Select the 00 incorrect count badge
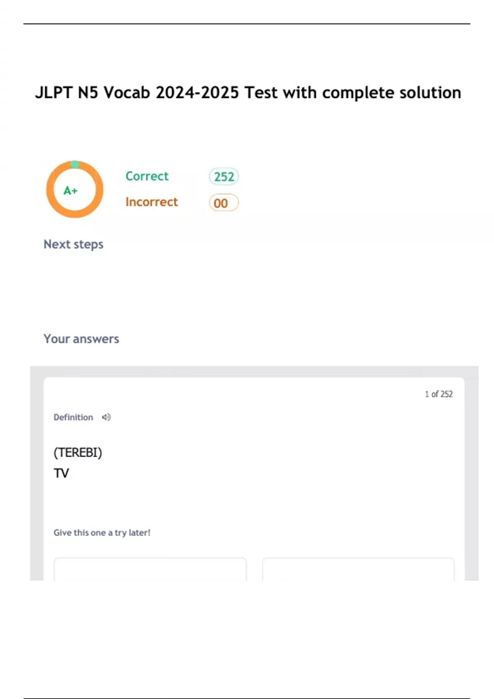This screenshot has width=494, height=699. [x=224, y=203]
